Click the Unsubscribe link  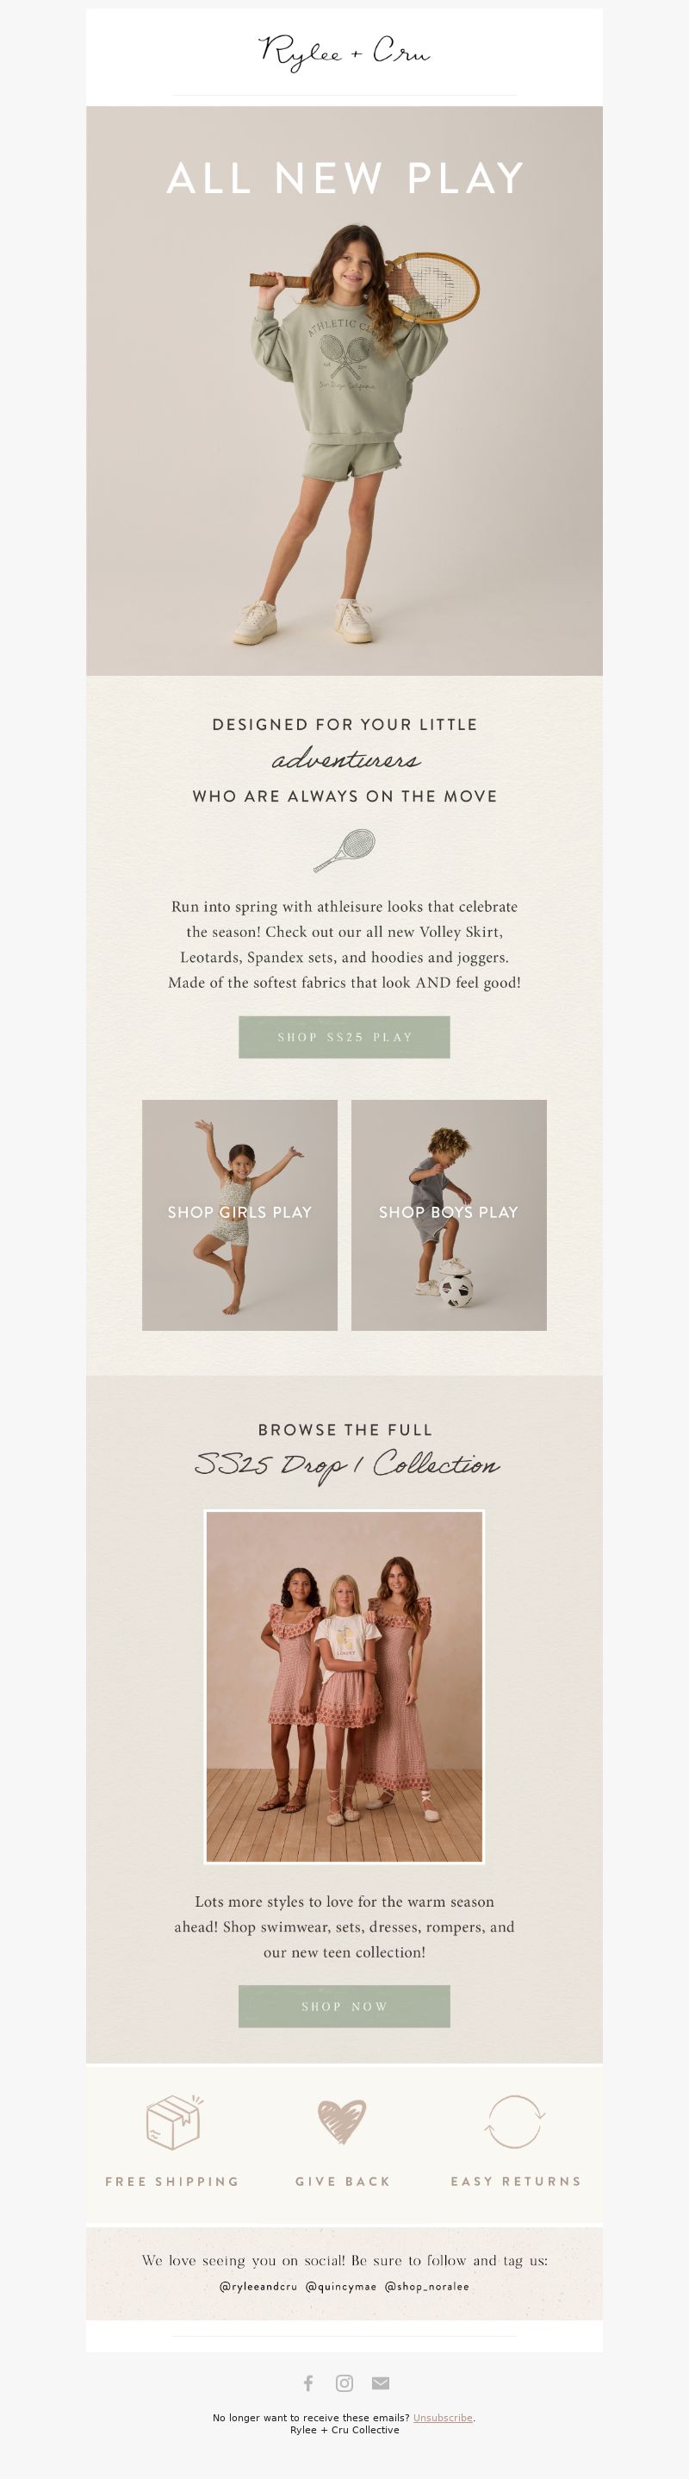coord(443,2418)
